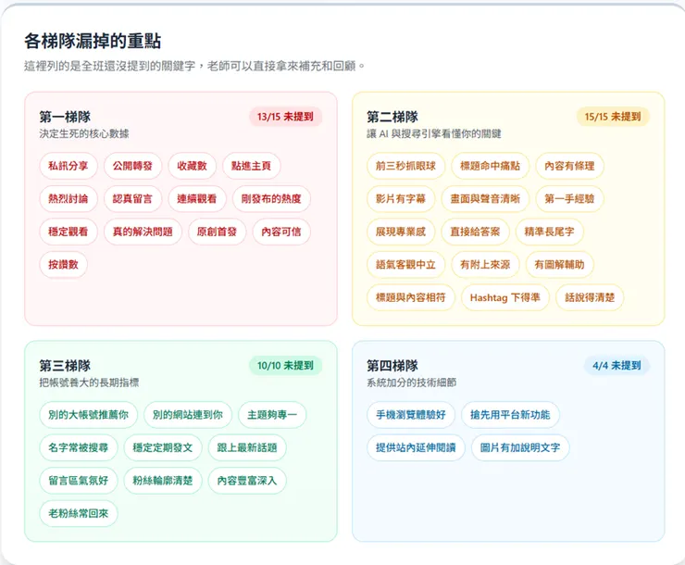The image size is (685, 565).
Task: Select the 精準長尾字 chip
Action: pyautogui.click(x=550, y=232)
